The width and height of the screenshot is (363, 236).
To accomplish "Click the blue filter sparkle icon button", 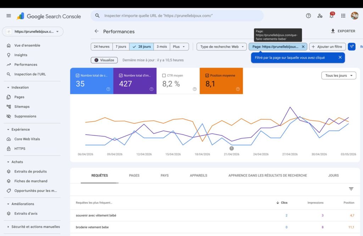I will [x=351, y=46].
